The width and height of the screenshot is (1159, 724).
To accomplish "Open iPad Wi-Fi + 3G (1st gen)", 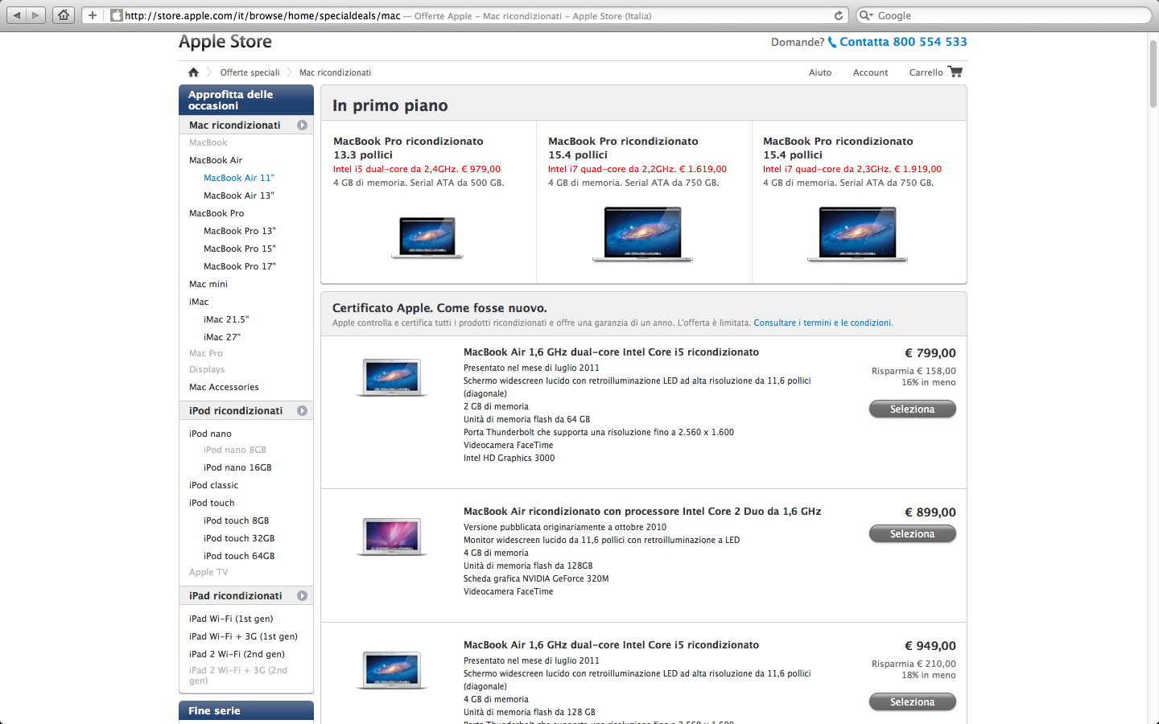I will pos(243,636).
